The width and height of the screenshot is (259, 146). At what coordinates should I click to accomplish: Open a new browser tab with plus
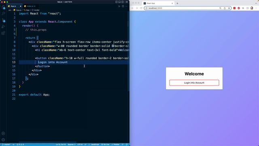[x=177, y=3]
